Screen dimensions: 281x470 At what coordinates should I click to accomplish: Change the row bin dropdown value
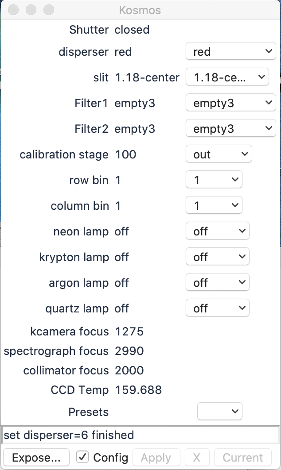tap(214, 180)
